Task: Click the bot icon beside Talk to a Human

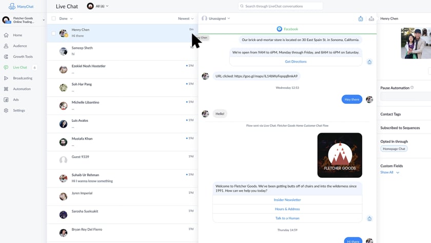Action: (369, 218)
